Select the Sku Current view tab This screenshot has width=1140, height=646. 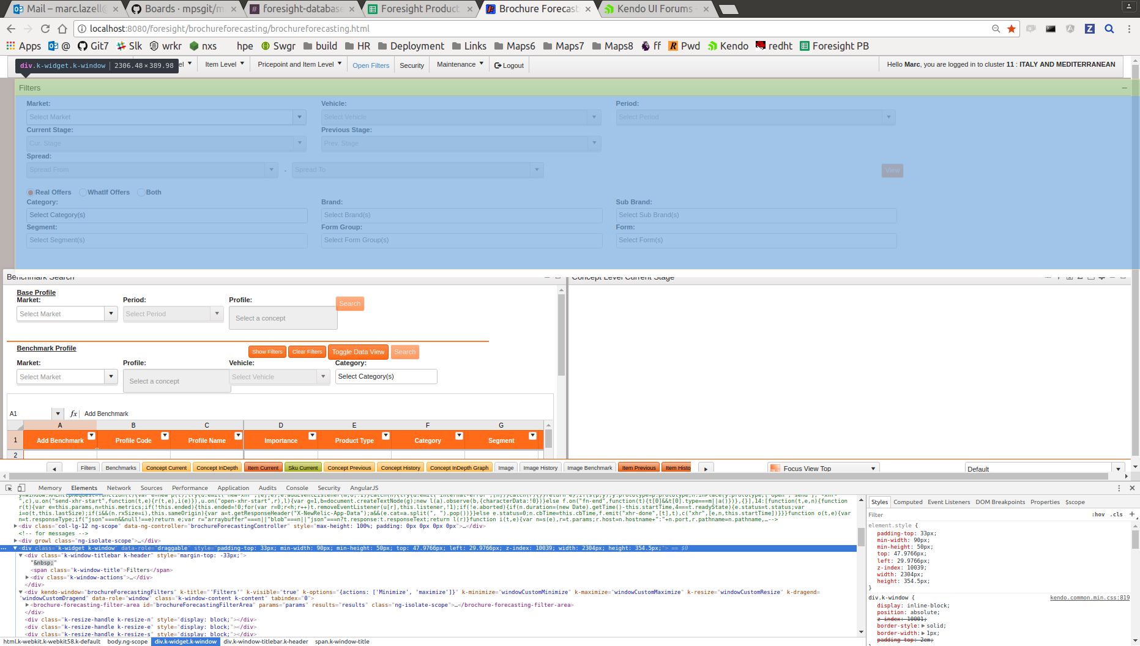(x=303, y=468)
